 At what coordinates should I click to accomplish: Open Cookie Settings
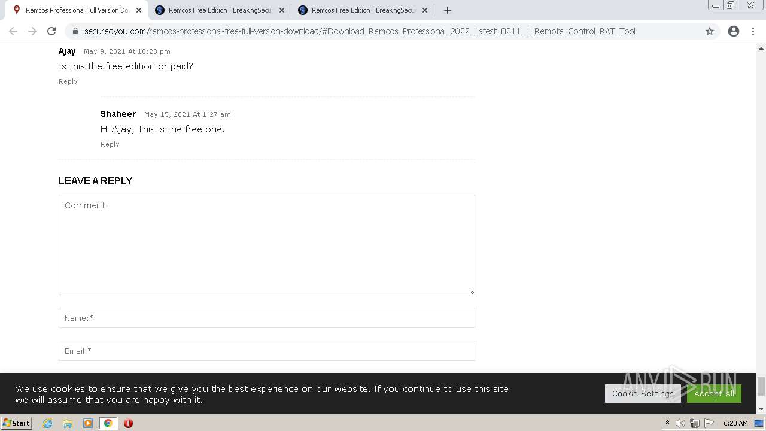(x=643, y=393)
